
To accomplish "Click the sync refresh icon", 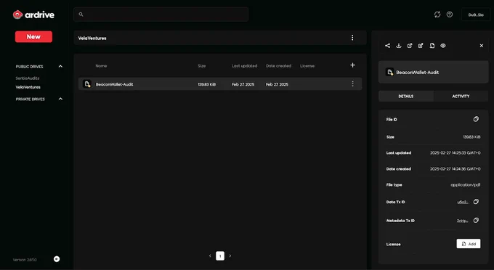I will (437, 15).
